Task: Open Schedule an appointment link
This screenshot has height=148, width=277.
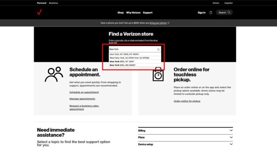Action: [84, 92]
